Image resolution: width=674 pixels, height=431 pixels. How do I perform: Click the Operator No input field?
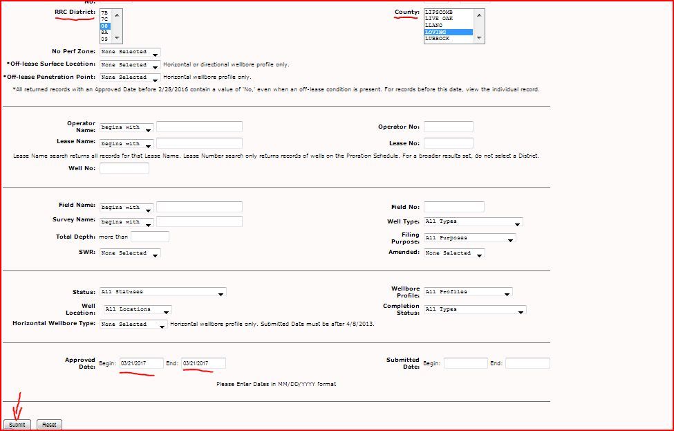pyautogui.click(x=449, y=127)
